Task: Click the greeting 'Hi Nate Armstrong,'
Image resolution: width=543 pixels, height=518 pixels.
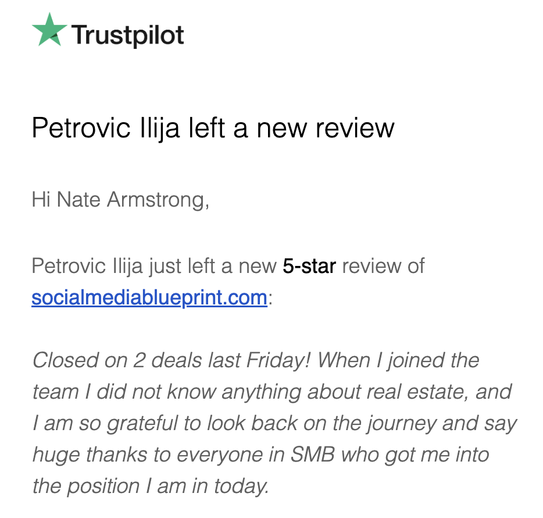Action: click(120, 200)
